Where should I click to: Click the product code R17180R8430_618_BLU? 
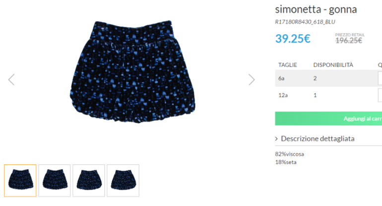pyautogui.click(x=305, y=22)
